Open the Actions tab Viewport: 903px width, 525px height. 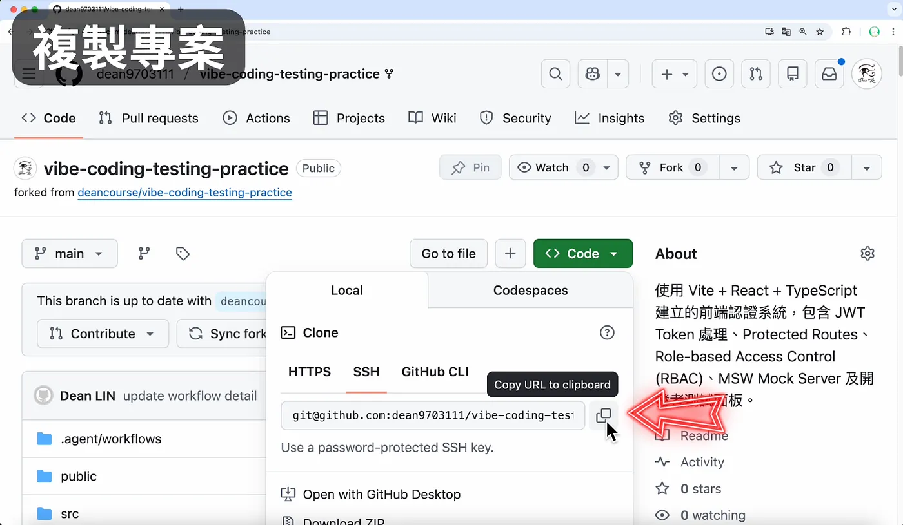click(x=257, y=118)
